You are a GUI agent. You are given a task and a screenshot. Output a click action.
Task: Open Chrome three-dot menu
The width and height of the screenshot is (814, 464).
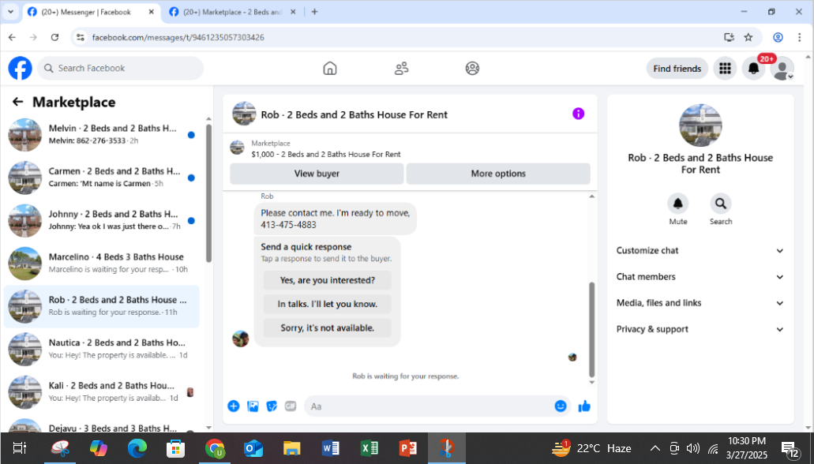point(800,37)
